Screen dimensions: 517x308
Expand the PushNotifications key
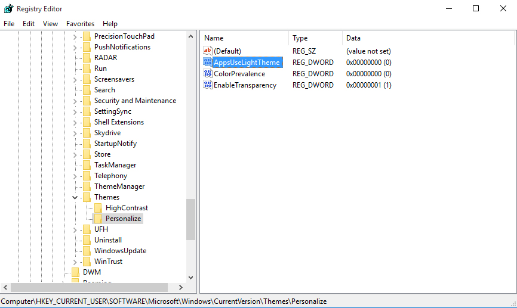[x=75, y=48]
